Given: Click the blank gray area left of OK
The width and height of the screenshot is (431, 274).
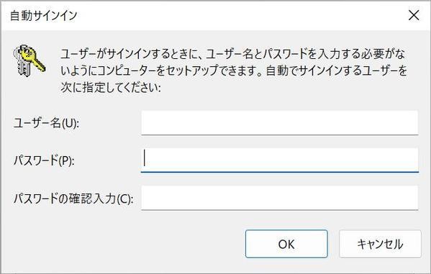Looking at the screenshot, I should point(124,244).
